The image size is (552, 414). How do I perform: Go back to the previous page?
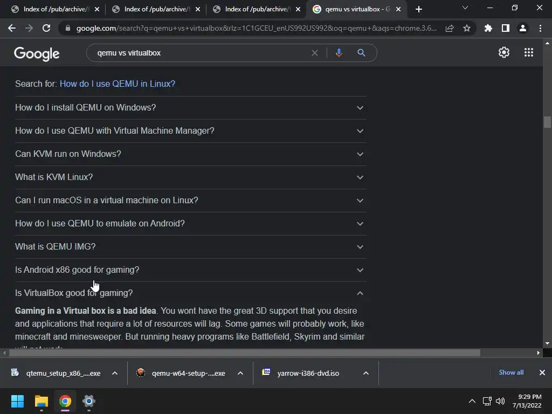pyautogui.click(x=12, y=28)
